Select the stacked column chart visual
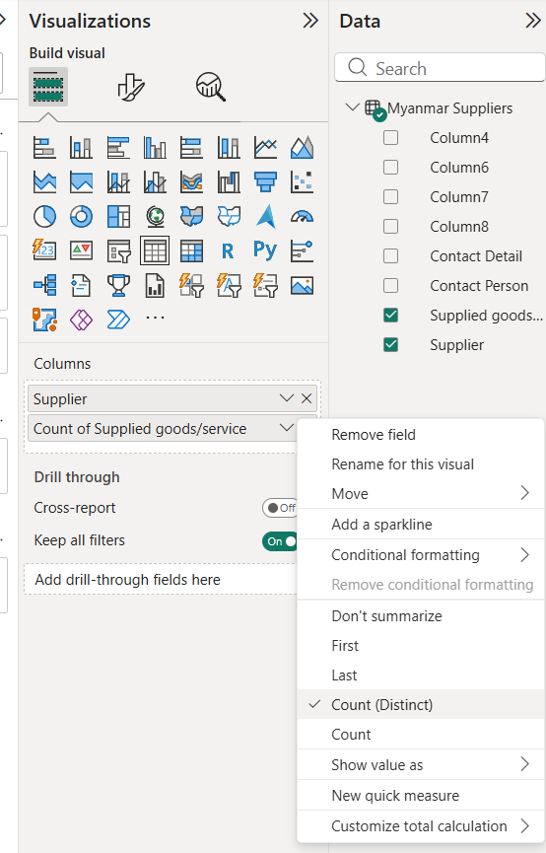 point(81,147)
